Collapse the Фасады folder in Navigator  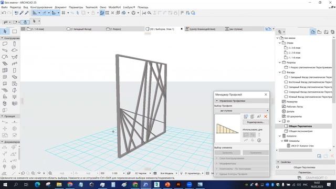click(280, 72)
